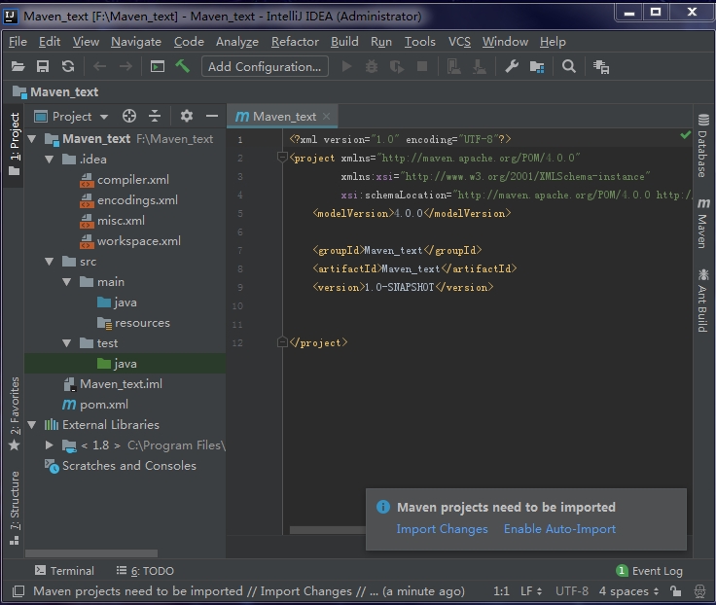Click the Debug bug icon
Screen dimensions: 716x605
(372, 67)
